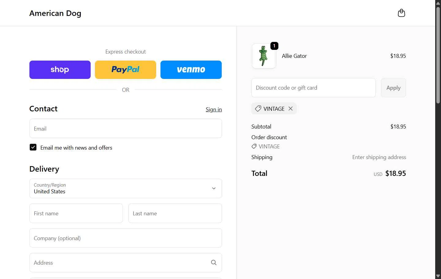Click tag icon beside Order discount VINTAGE
The width and height of the screenshot is (441, 279).
[x=254, y=147]
